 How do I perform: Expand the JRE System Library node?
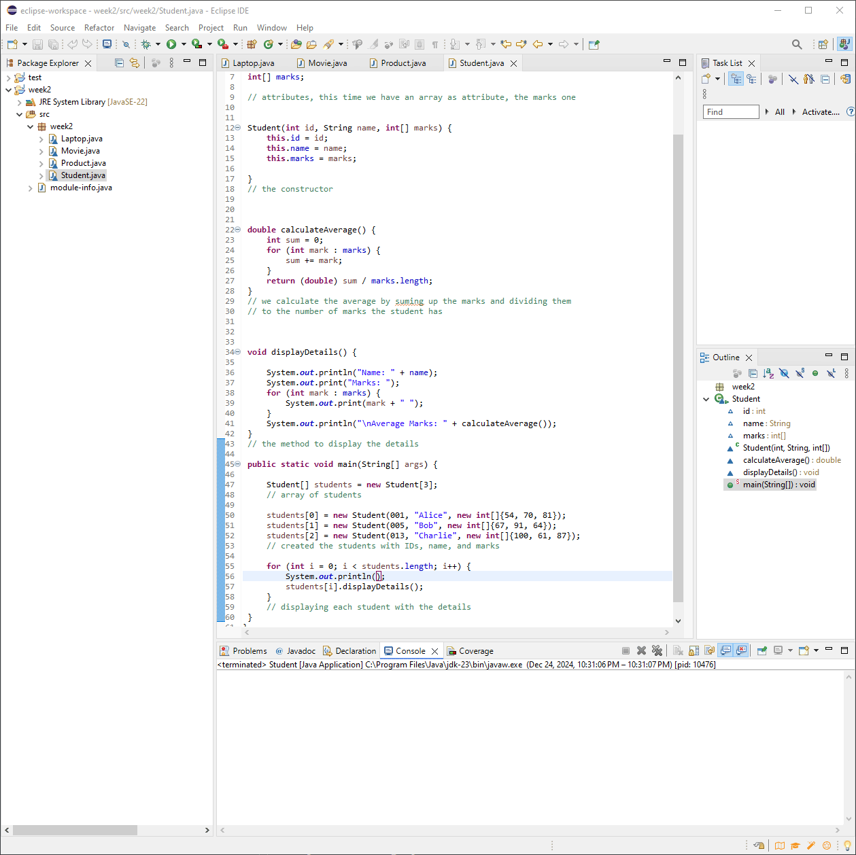coord(20,102)
